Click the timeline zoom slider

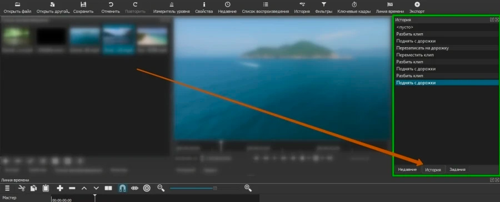pyautogui.click(x=204, y=188)
